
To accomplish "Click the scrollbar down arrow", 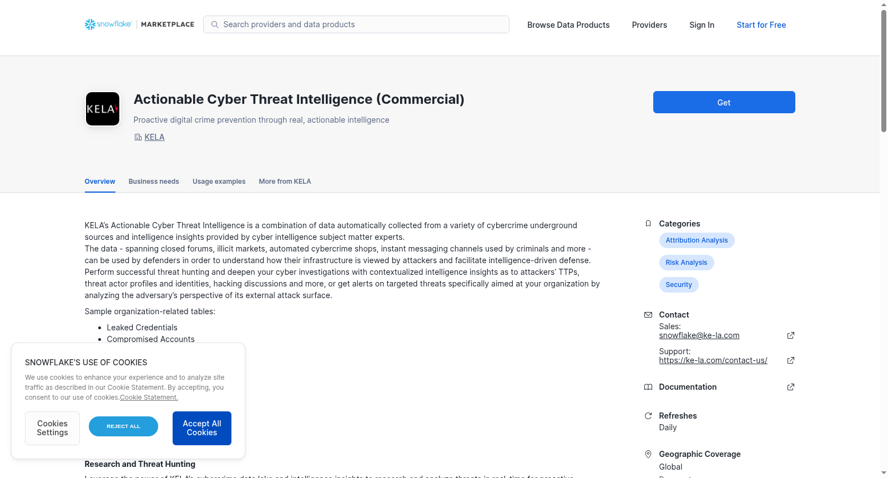I will (x=884, y=474).
